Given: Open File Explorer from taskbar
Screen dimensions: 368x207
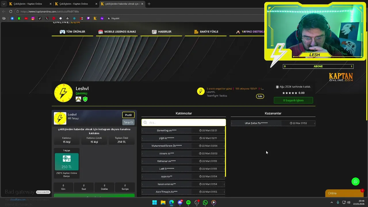Looking at the screenshot, I should pyautogui.click(x=163, y=202).
